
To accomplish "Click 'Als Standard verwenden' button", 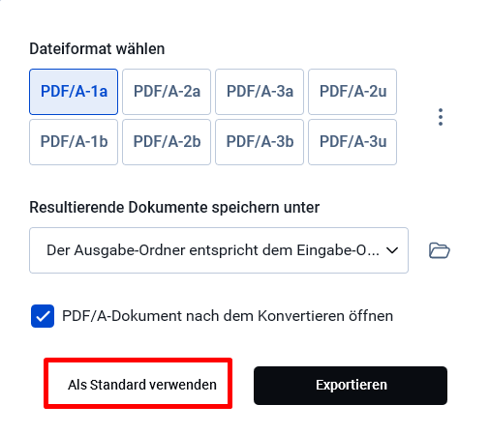I will [x=138, y=384].
